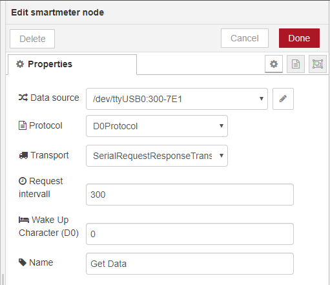This screenshot has height=285, width=330.
Task: Focus the Name field with Get Data
Action: click(190, 264)
